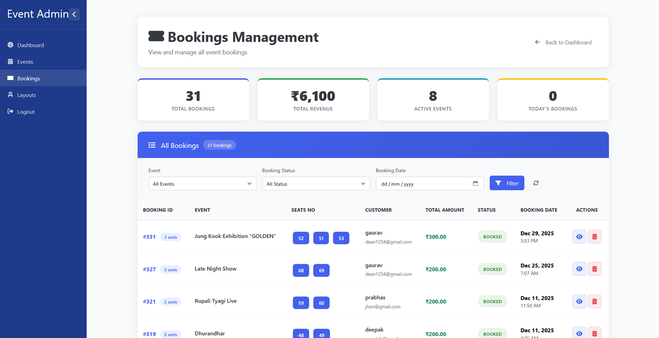Click the list icon next to All Bookings

(x=152, y=145)
